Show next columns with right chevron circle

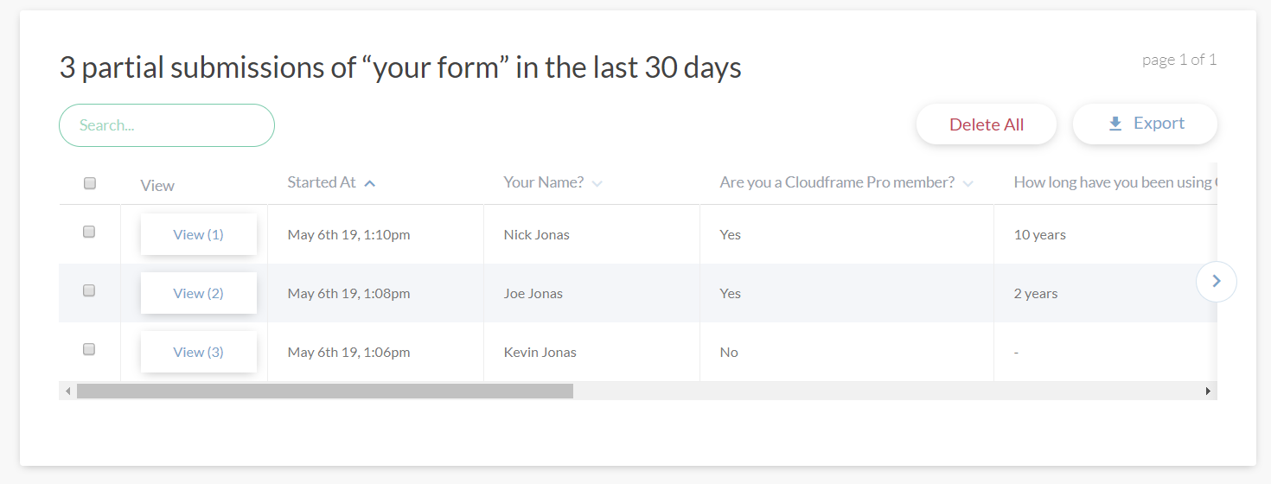point(1217,281)
